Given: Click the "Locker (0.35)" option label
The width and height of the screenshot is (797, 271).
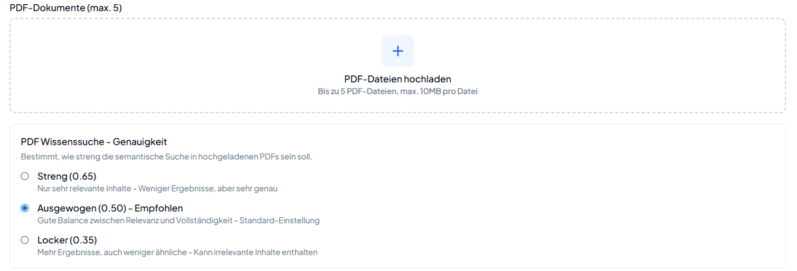Looking at the screenshot, I should tap(67, 240).
